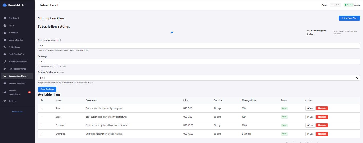
Task: Click the Add New Plan button
Action: pyautogui.click(x=349, y=18)
